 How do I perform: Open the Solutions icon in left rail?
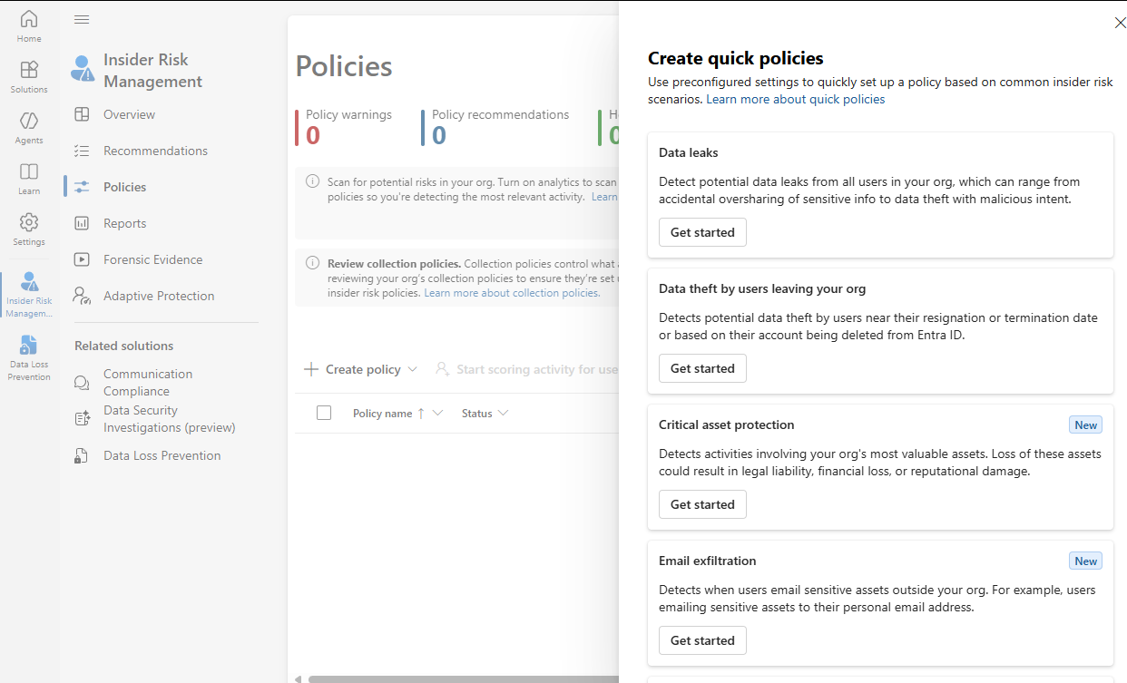[29, 70]
